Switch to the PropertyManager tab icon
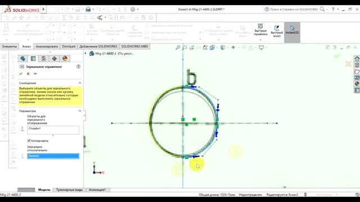This screenshot has width=360, height=202. 33,58
